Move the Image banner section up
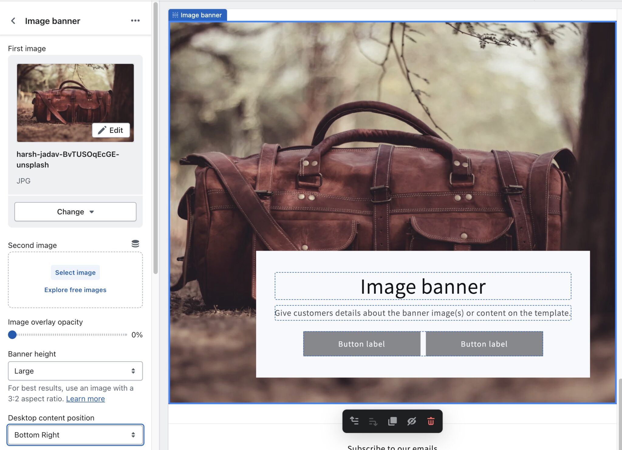Viewport: 622px width, 450px height. coord(354,421)
